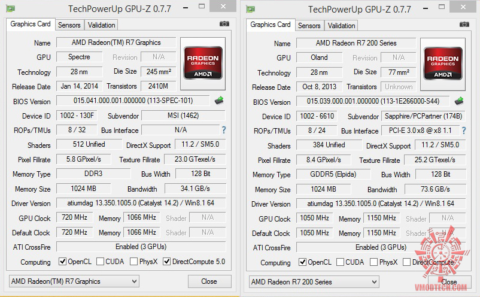Click the GPU field showing Spectre
Screen dimensions: 480x297
coord(79,57)
